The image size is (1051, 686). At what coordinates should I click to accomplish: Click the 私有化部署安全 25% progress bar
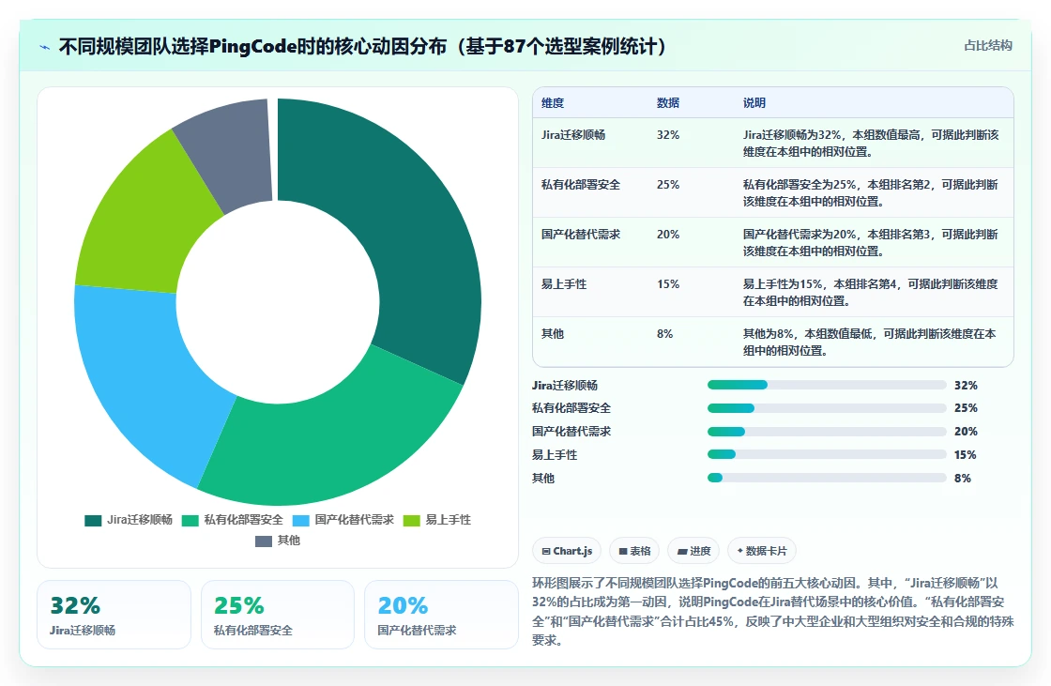827,408
